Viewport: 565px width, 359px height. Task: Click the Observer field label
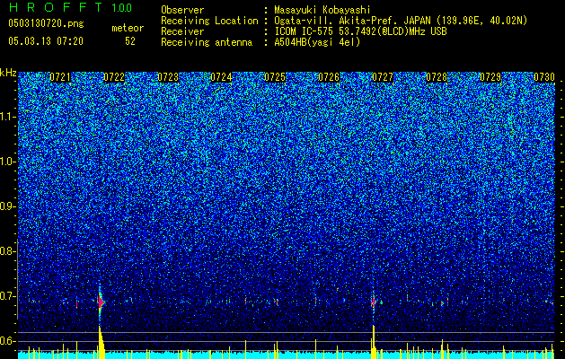[x=182, y=10]
